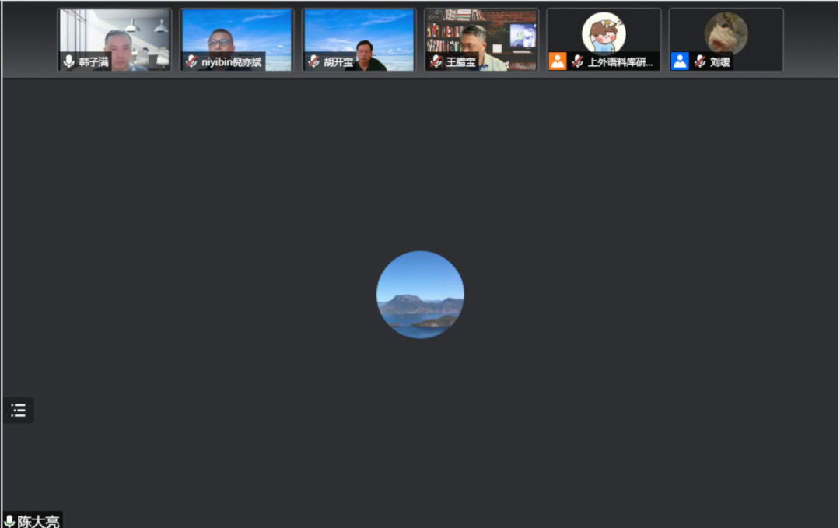This screenshot has width=840, height=528.
Task: Click the cartoon avatar of 上外语料库研
Action: (604, 32)
